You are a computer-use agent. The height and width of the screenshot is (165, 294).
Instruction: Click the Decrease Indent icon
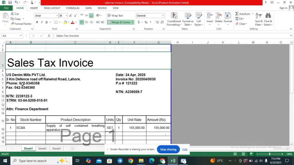click(98, 22)
